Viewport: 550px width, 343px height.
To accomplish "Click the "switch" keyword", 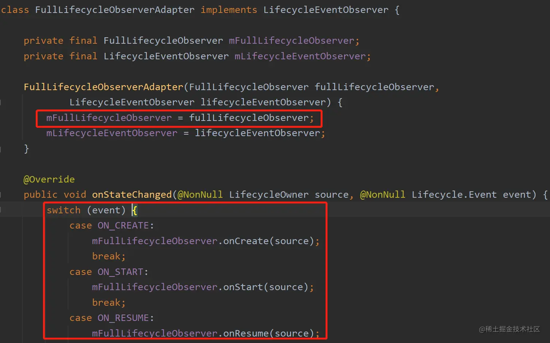I will click(64, 210).
